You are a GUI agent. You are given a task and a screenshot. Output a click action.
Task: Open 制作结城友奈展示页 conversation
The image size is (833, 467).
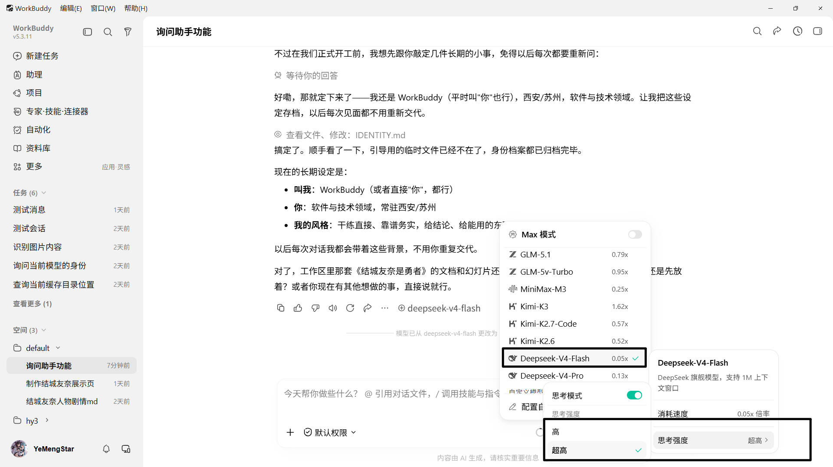[72, 383]
